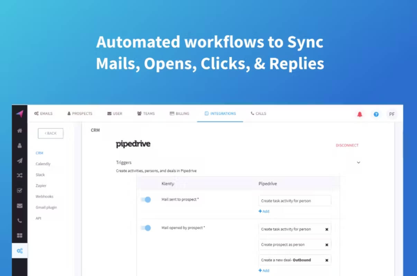Click the Klenty paper plane logo
Screen dimensions: 417x276
(x=20, y=114)
